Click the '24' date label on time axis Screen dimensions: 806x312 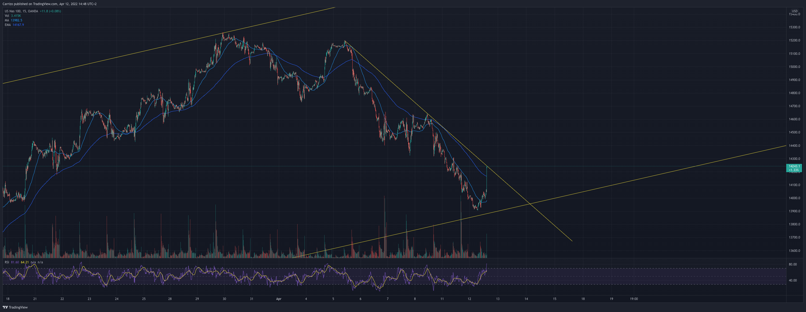pyautogui.click(x=116, y=299)
